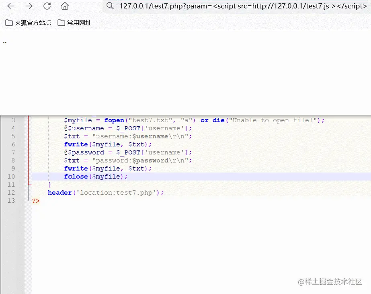Click fwrite on line 6
This screenshot has height=294, width=371.
[x=76, y=144]
